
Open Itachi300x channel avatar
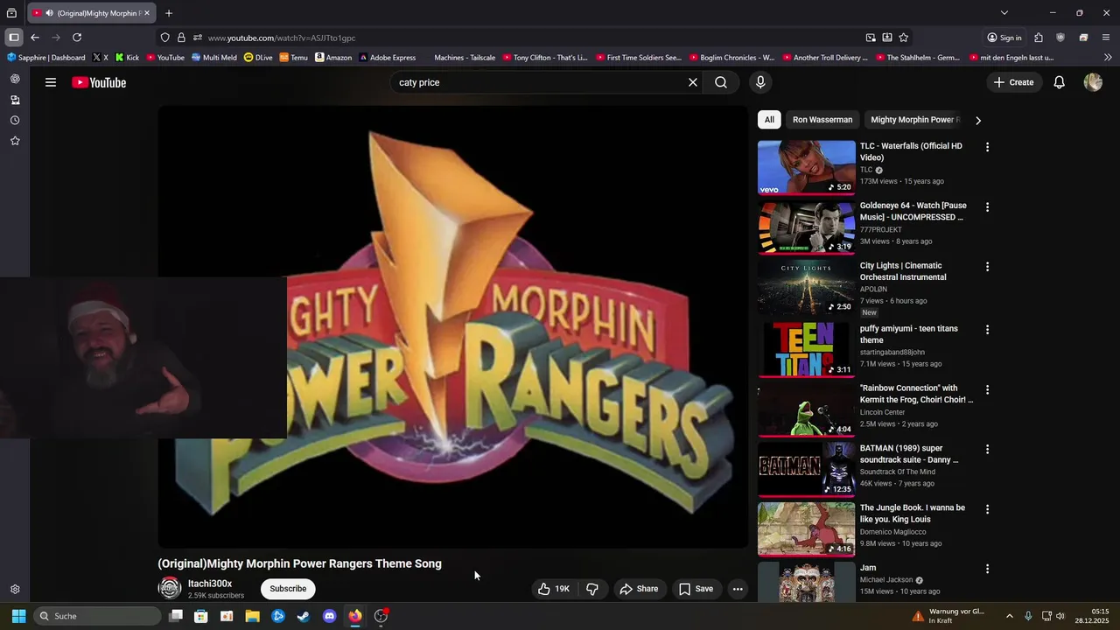[x=170, y=589]
